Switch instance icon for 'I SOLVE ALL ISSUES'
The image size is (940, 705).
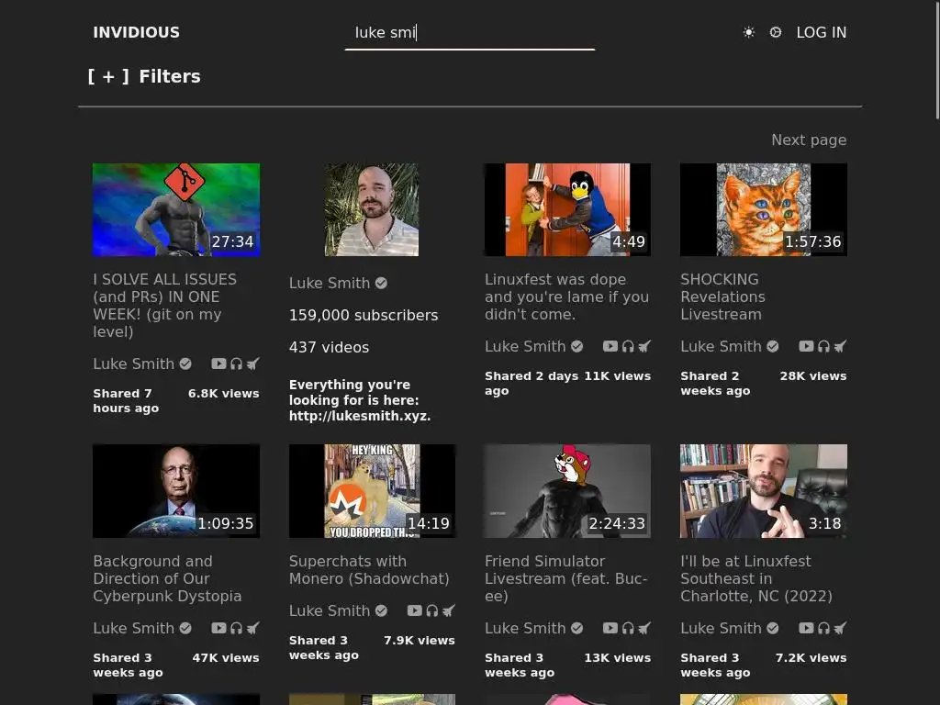click(253, 364)
